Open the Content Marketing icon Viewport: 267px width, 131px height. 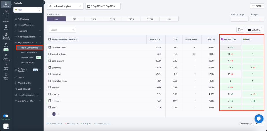click(x=6, y=35)
